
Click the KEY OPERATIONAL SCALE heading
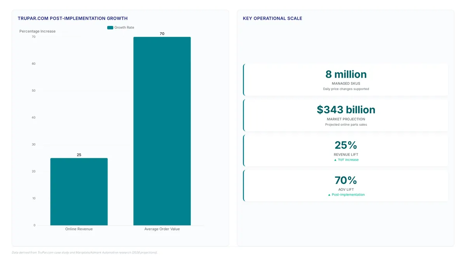click(x=273, y=19)
